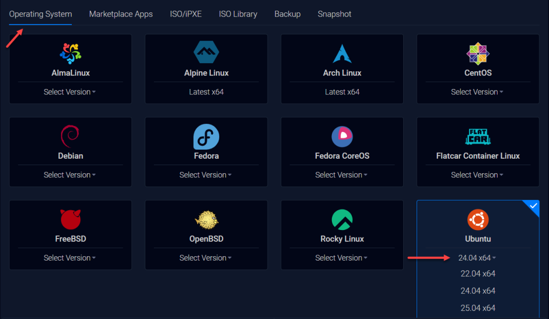Image resolution: width=549 pixels, height=319 pixels.
Task: Expand AlmaLinux Select Version dropdown
Action: (70, 92)
